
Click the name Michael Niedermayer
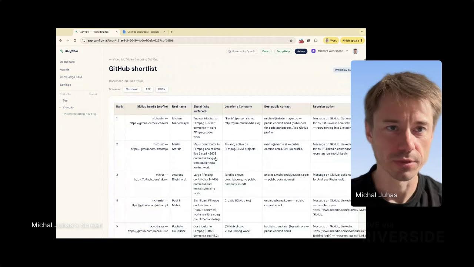[180, 121]
